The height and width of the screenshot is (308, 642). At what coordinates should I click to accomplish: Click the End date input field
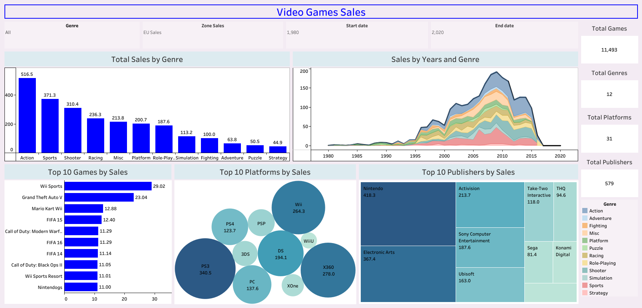pyautogui.click(x=504, y=33)
